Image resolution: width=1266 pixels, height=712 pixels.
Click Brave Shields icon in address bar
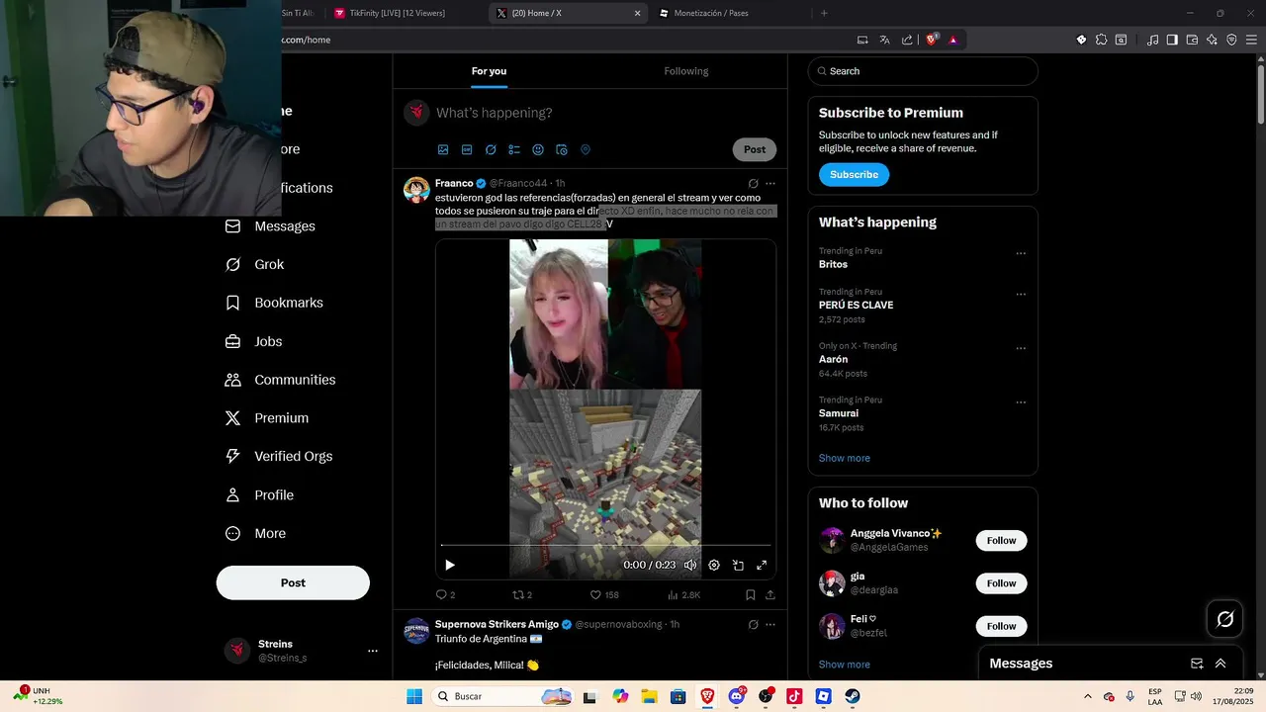tap(931, 40)
